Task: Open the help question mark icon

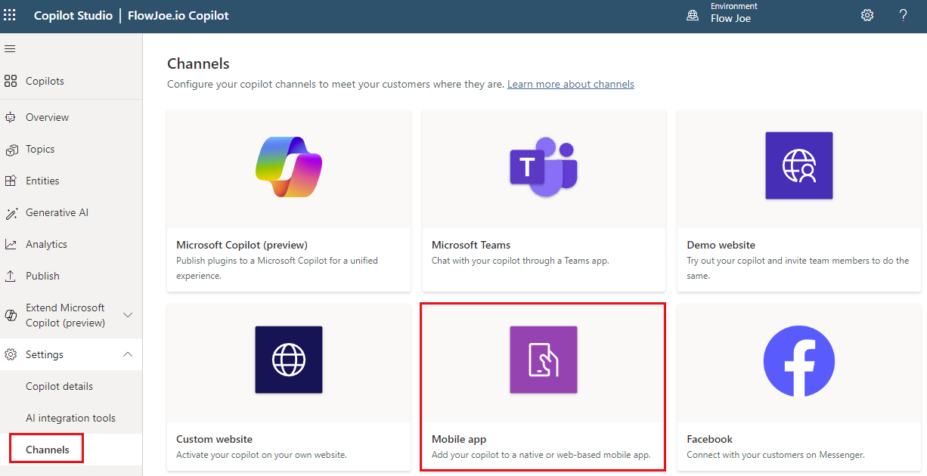Action: point(903,14)
